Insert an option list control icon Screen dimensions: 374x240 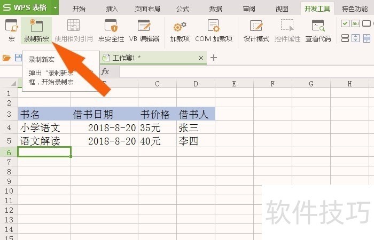coord(345,38)
